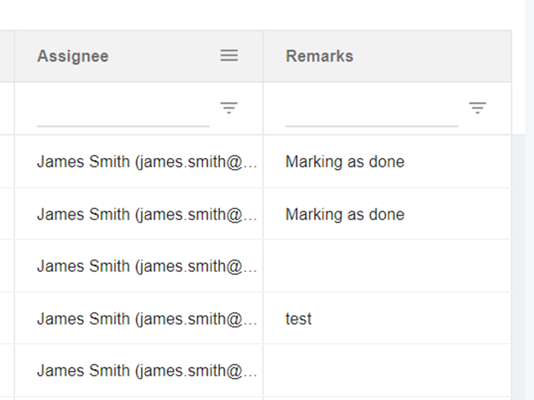Click first 'Marking as done' remark
This screenshot has width=534, height=400.
(x=345, y=162)
